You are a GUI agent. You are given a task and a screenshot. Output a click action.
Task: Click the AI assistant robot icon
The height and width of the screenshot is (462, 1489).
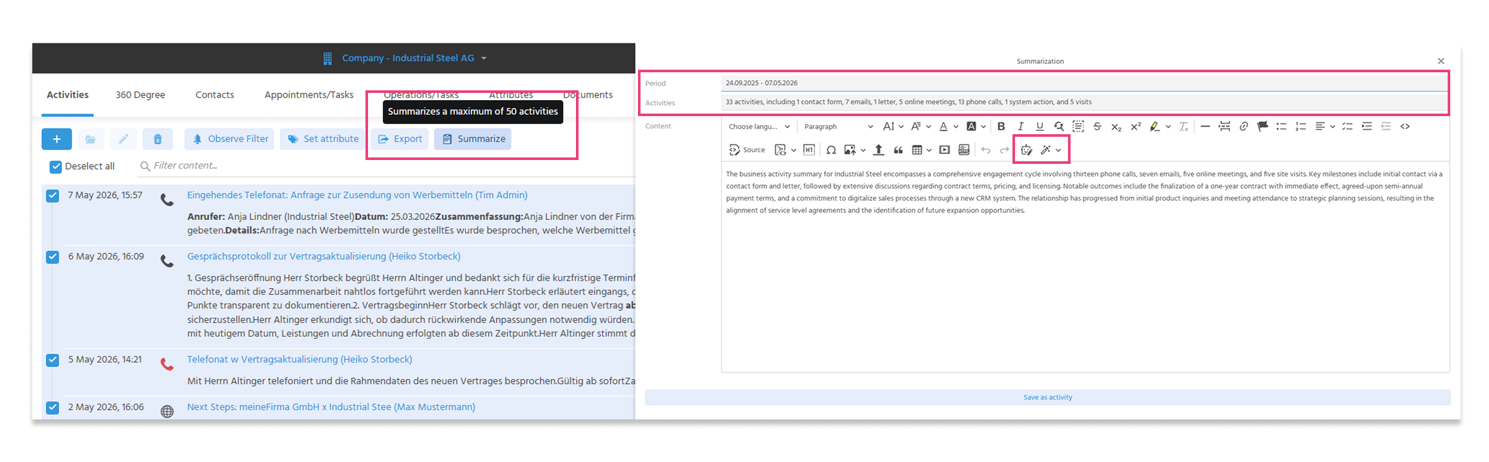[1026, 150]
